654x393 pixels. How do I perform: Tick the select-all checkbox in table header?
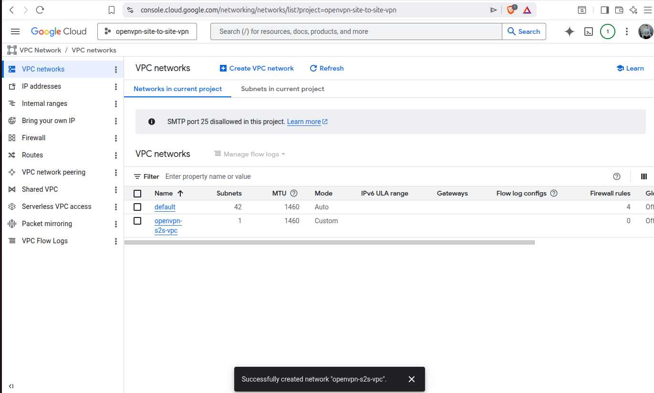click(137, 193)
